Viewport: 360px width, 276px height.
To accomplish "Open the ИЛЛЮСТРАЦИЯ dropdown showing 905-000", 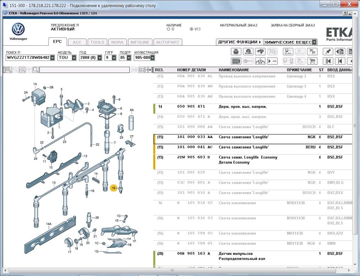I will [153, 57].
